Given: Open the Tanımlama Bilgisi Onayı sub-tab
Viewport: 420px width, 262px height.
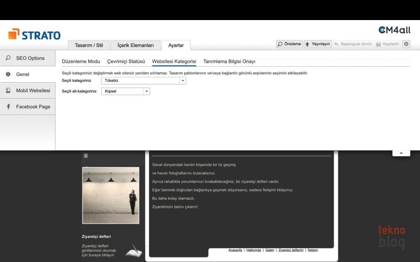Looking at the screenshot, I should point(229,61).
